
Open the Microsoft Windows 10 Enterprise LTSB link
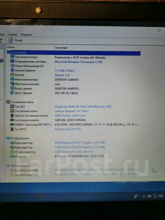[x=78, y=62]
